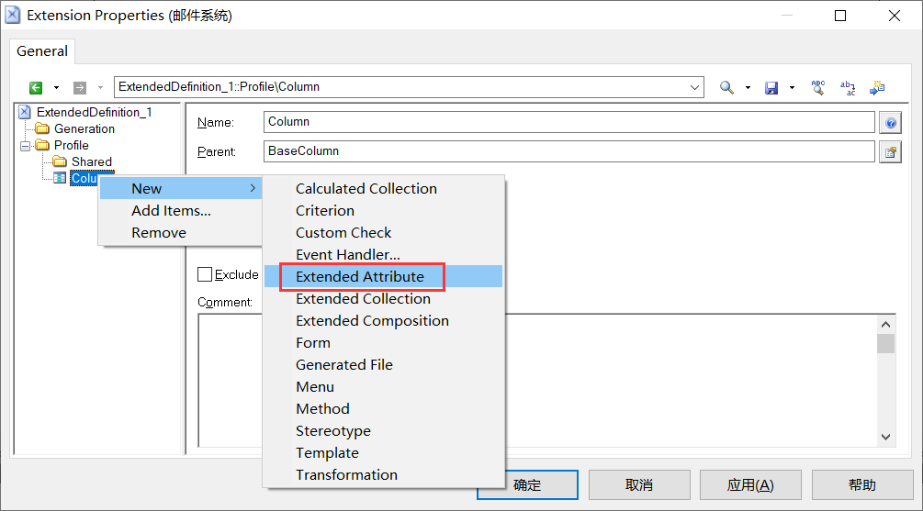Close the Extension Properties dialog

pyautogui.click(x=895, y=16)
